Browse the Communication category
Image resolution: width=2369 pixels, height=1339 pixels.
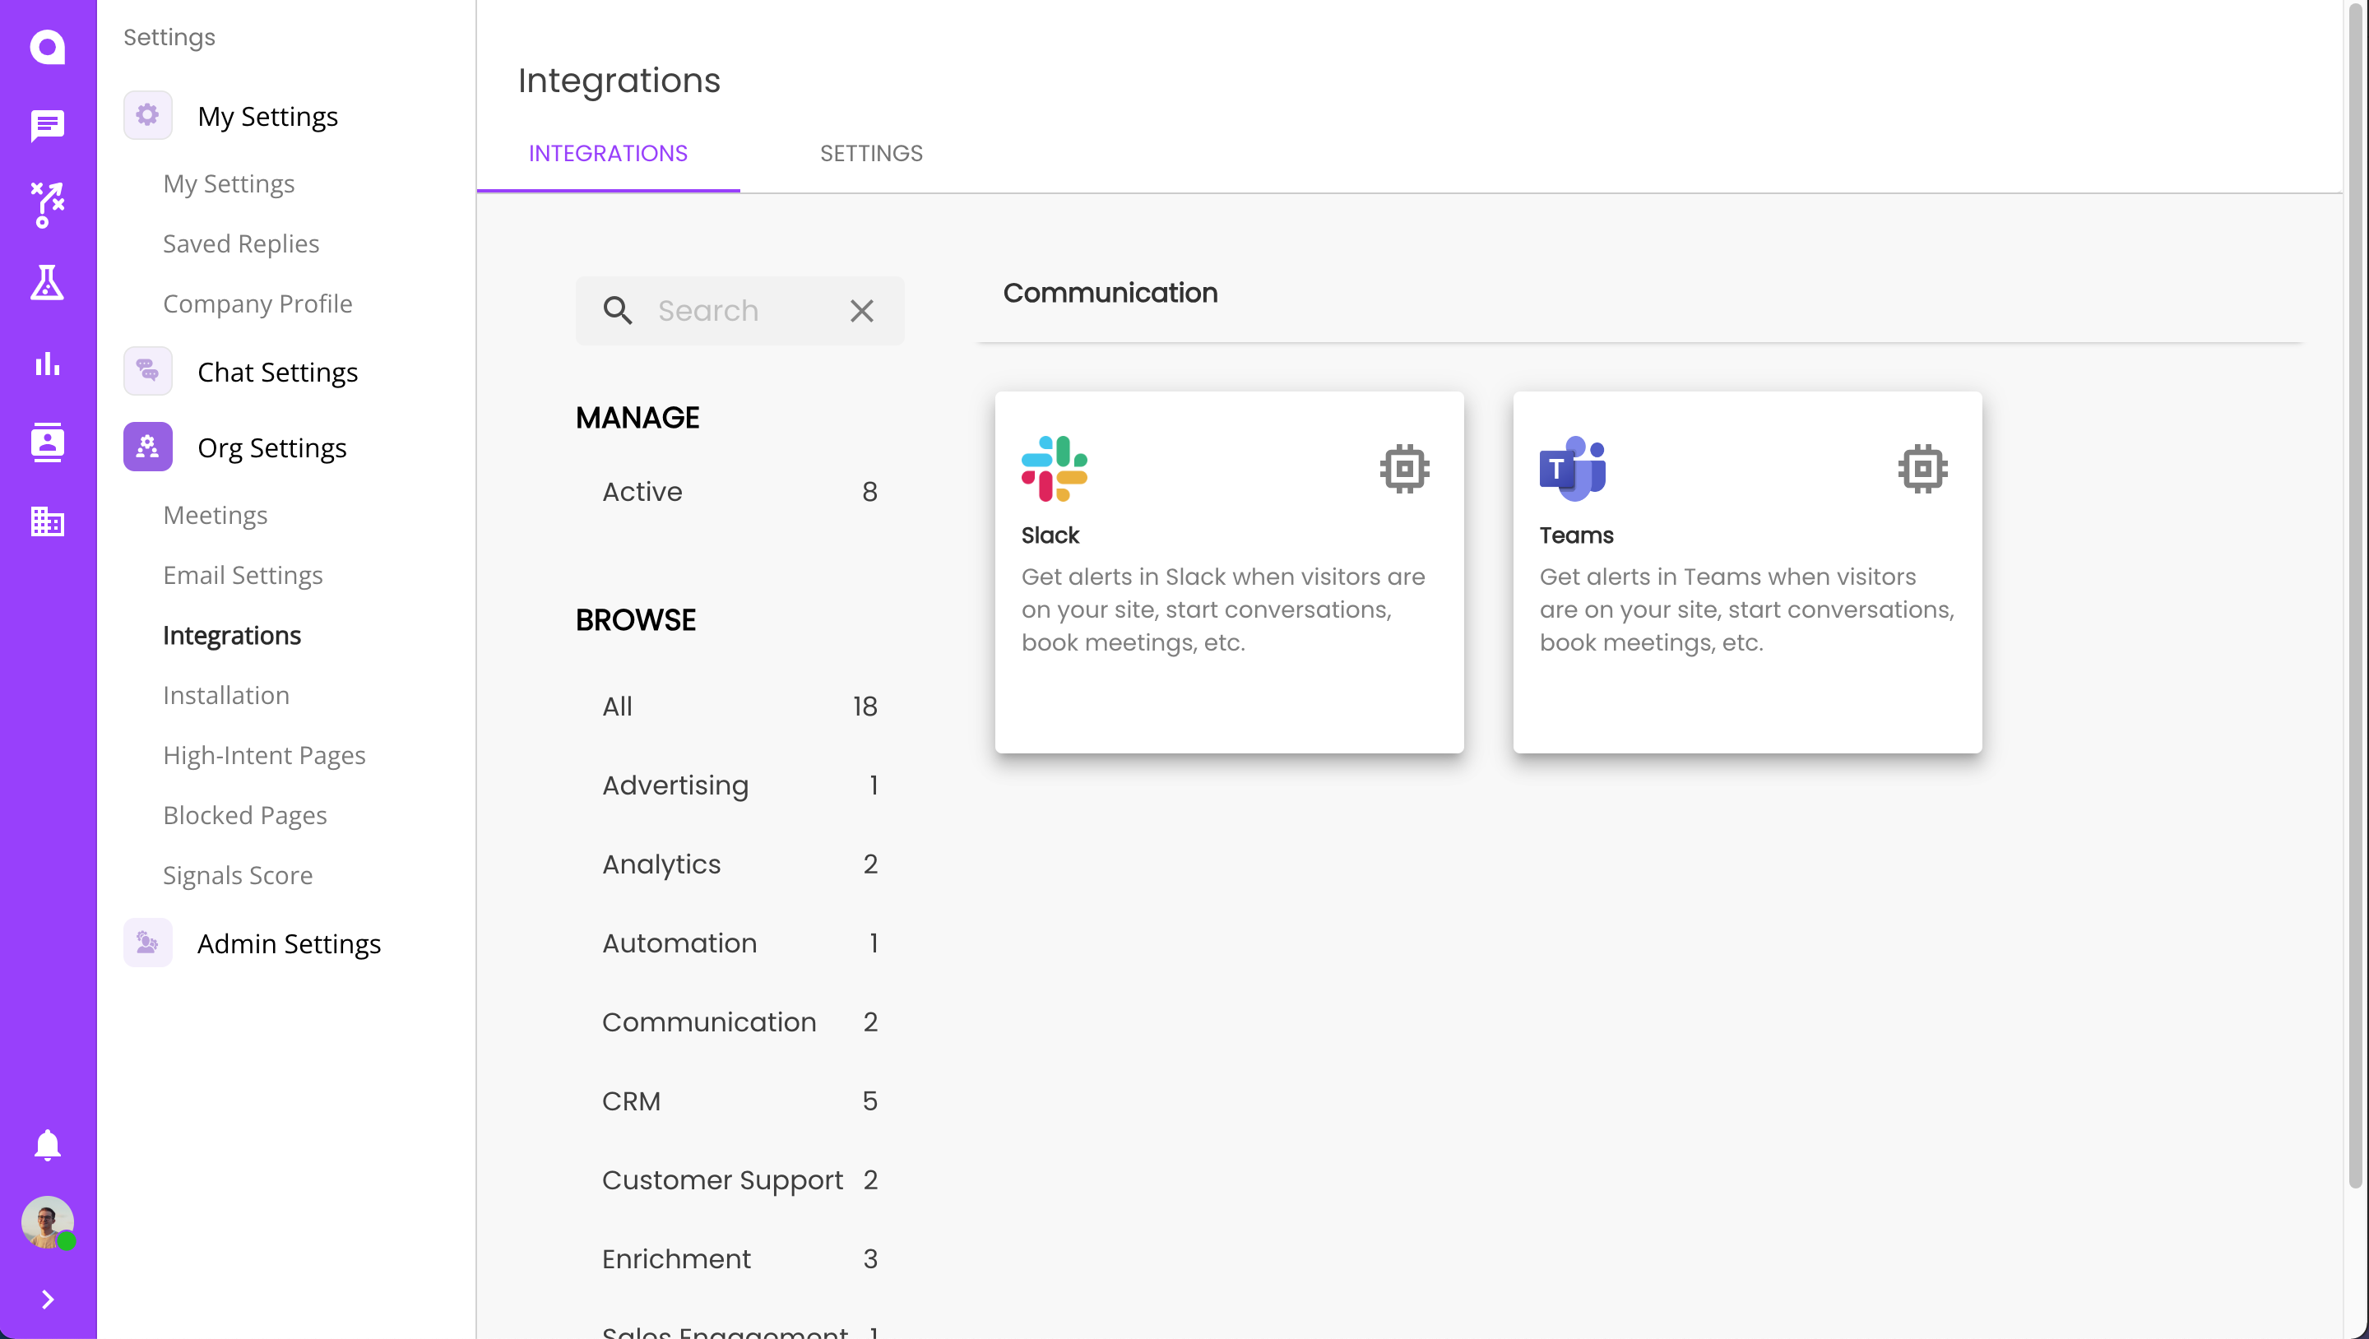(x=740, y=1022)
